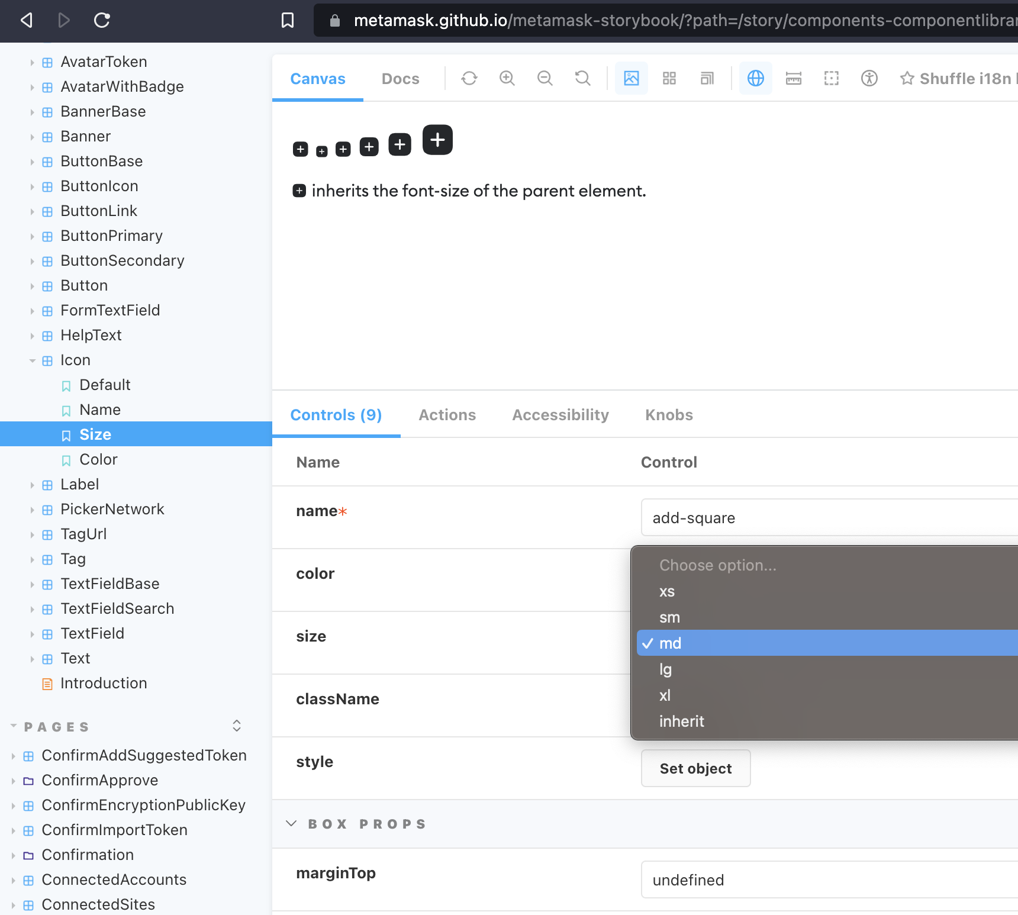Viewport: 1018px width, 915px height.
Task: Zoom out of the canvas
Action: tap(545, 78)
